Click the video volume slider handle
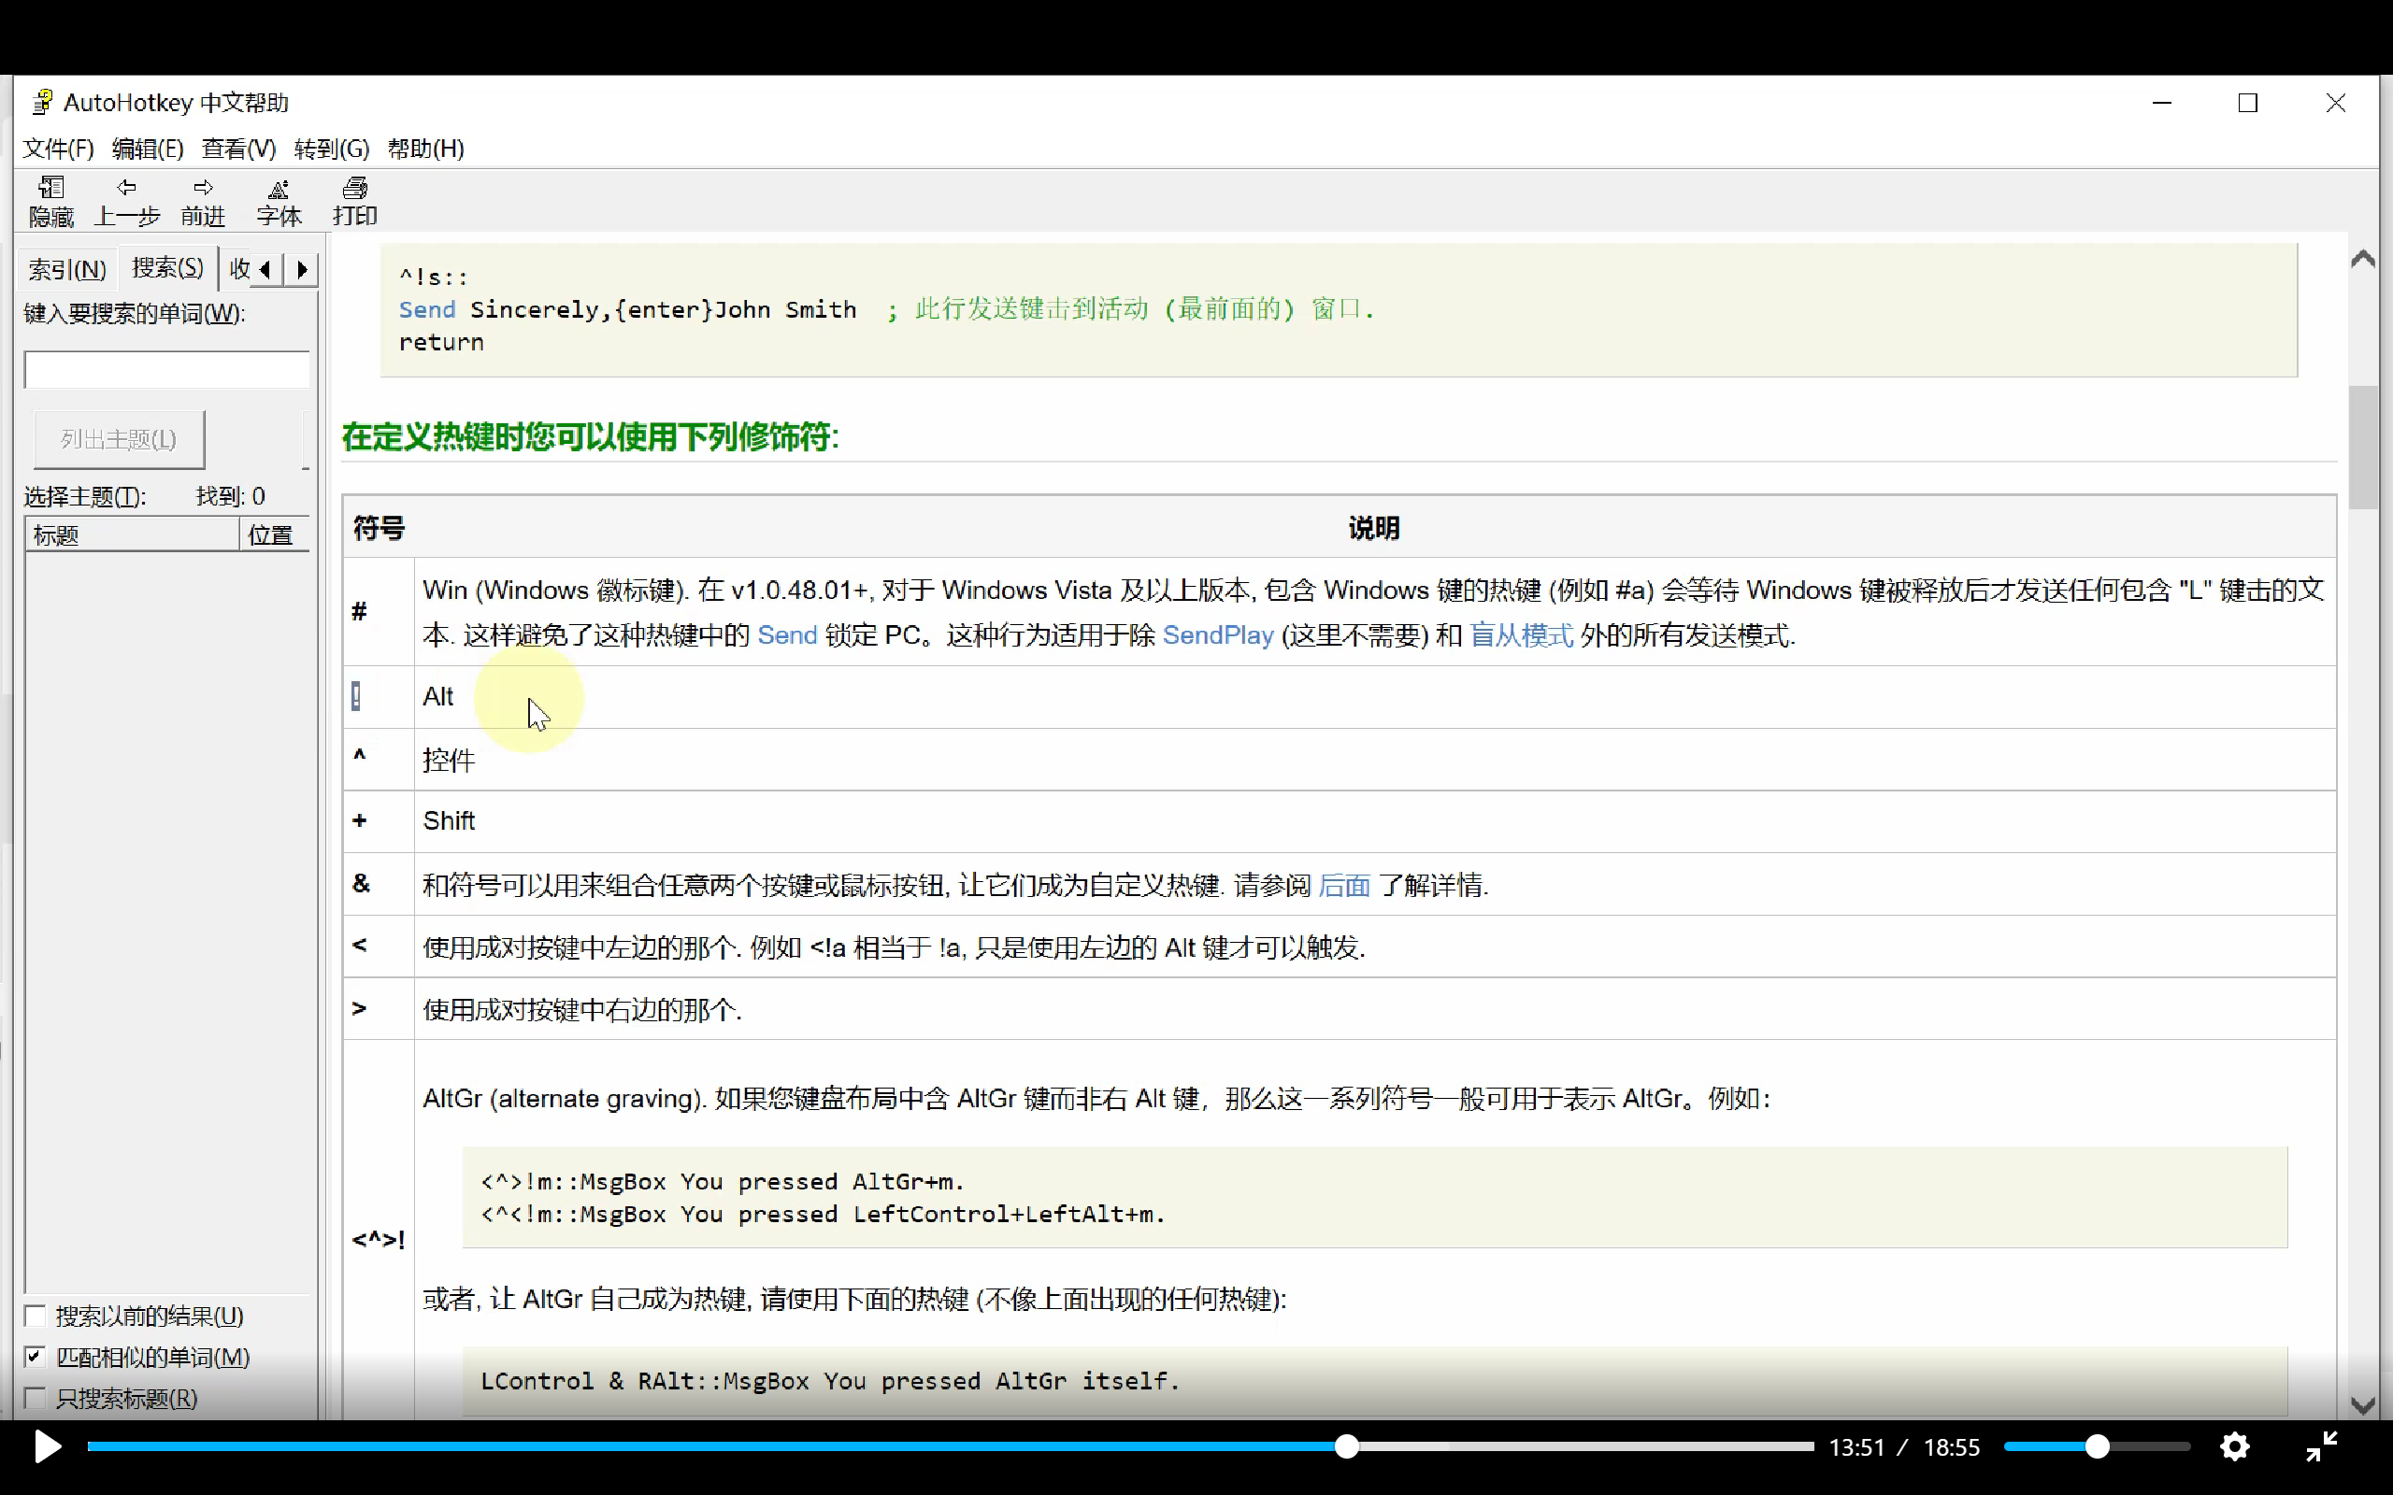 [2097, 1446]
